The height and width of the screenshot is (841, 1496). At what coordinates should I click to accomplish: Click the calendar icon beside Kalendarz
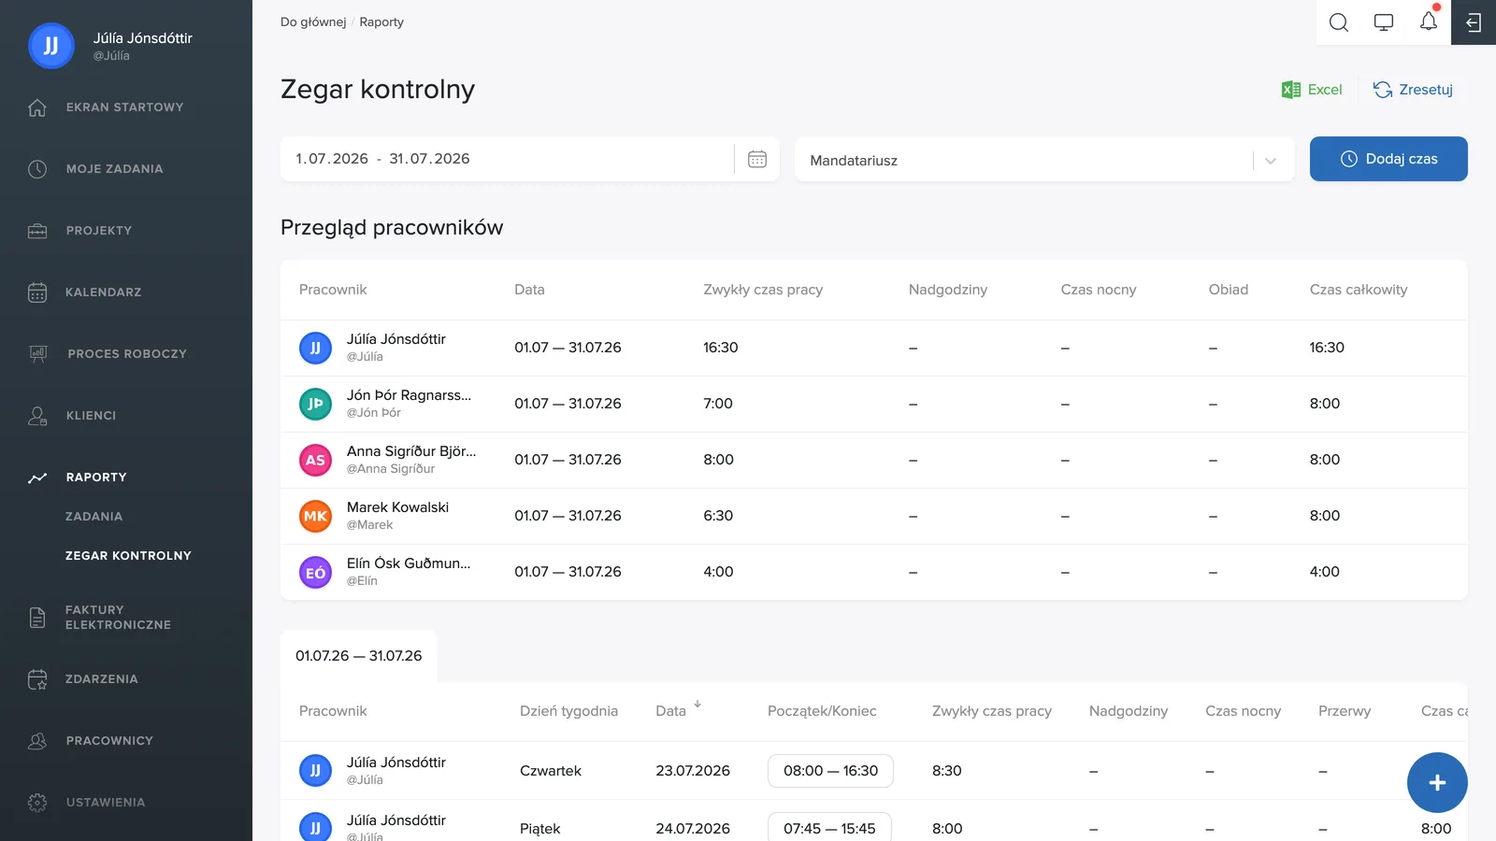[x=37, y=292]
